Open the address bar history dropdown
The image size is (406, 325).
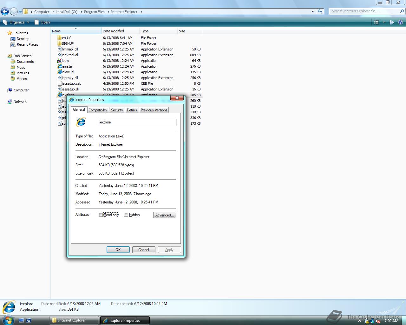(x=313, y=11)
